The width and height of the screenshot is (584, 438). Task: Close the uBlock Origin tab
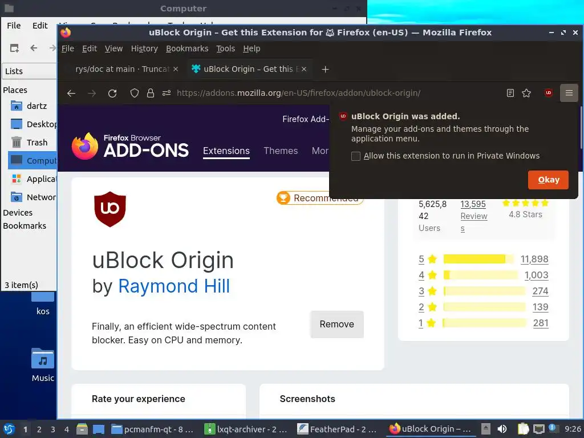(x=304, y=69)
